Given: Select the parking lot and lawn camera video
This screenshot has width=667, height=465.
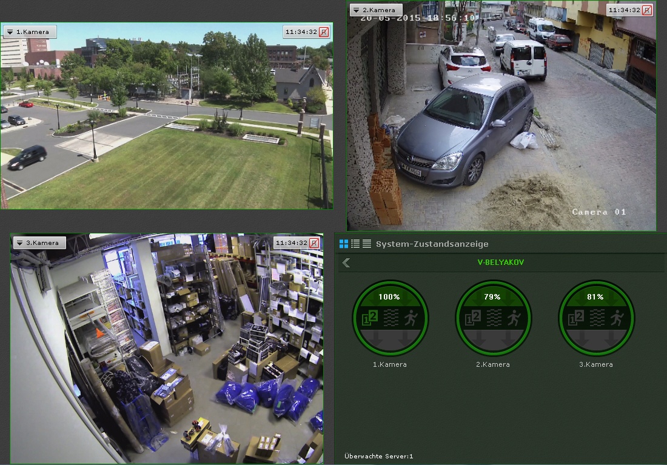Looking at the screenshot, I should coord(166,116).
